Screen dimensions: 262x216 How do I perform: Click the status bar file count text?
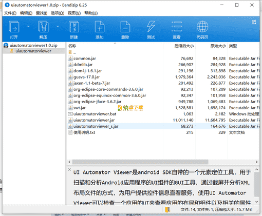pyautogui.click(x=216, y=209)
